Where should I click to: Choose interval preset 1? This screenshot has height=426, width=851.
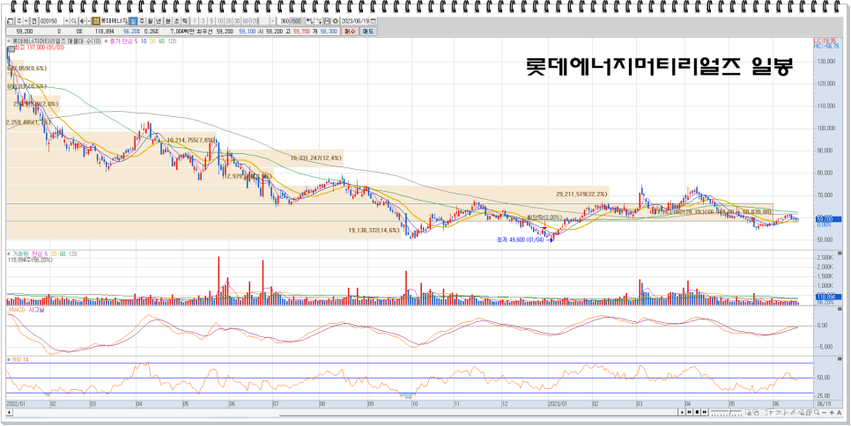click(x=195, y=20)
